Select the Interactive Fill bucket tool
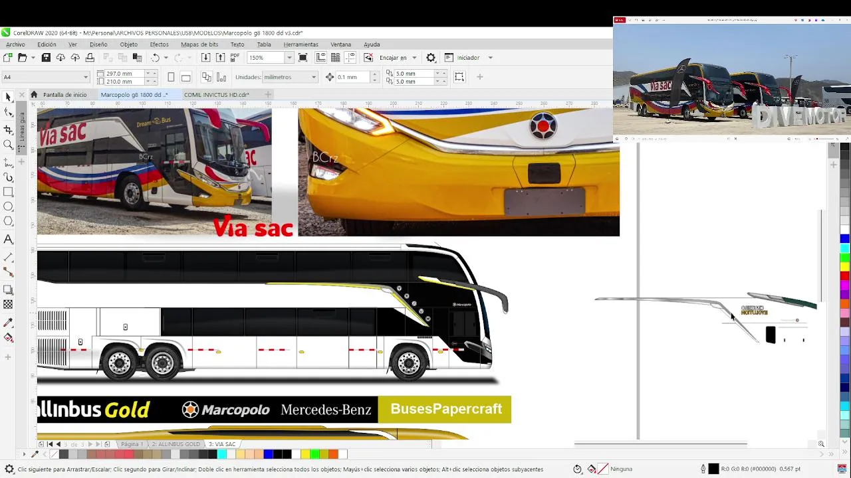This screenshot has width=851, height=478. pos(8,338)
